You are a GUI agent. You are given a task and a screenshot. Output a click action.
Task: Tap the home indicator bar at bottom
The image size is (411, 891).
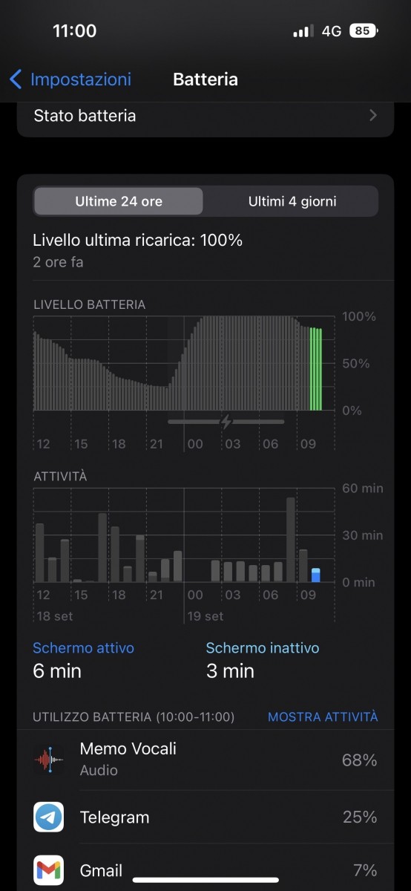click(205, 881)
